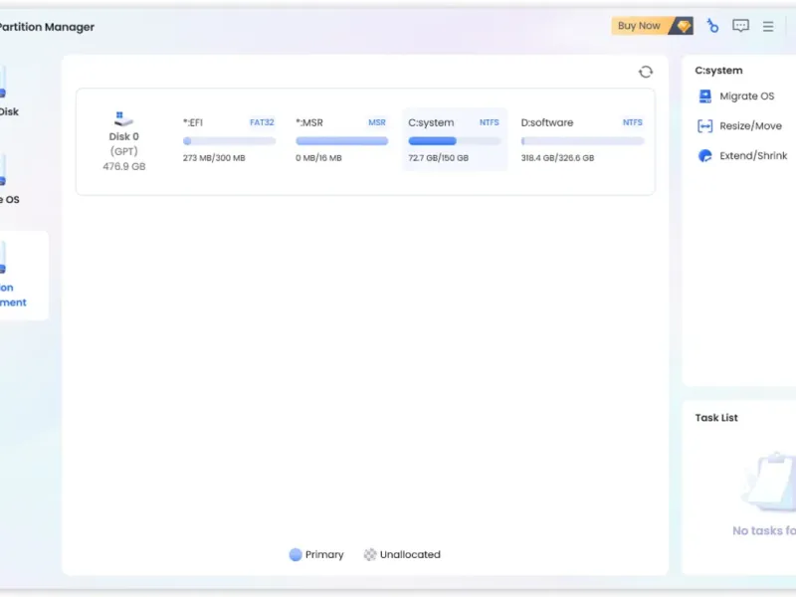Select the *:MSR partition
The image size is (796, 597).
point(341,139)
